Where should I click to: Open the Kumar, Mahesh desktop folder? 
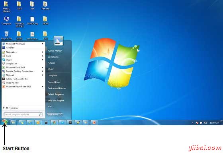pyautogui.click(x=6, y=6)
